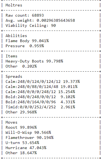Click Other 29.968% under Spreads
The width and height of the screenshot is (101, 159).
[x=21, y=112]
